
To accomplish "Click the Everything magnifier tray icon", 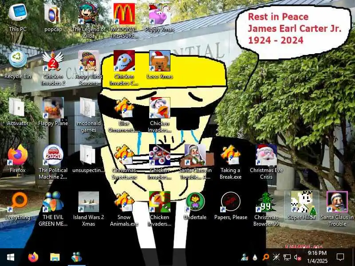I will (x=265, y=257).
